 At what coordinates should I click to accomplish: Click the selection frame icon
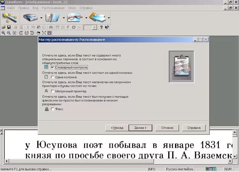click(44, 33)
